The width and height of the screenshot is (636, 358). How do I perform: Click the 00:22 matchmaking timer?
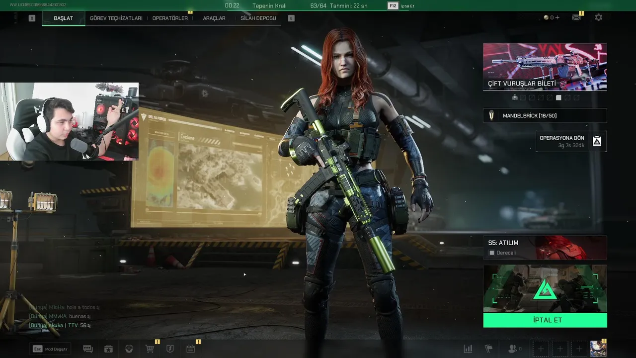[x=232, y=6]
